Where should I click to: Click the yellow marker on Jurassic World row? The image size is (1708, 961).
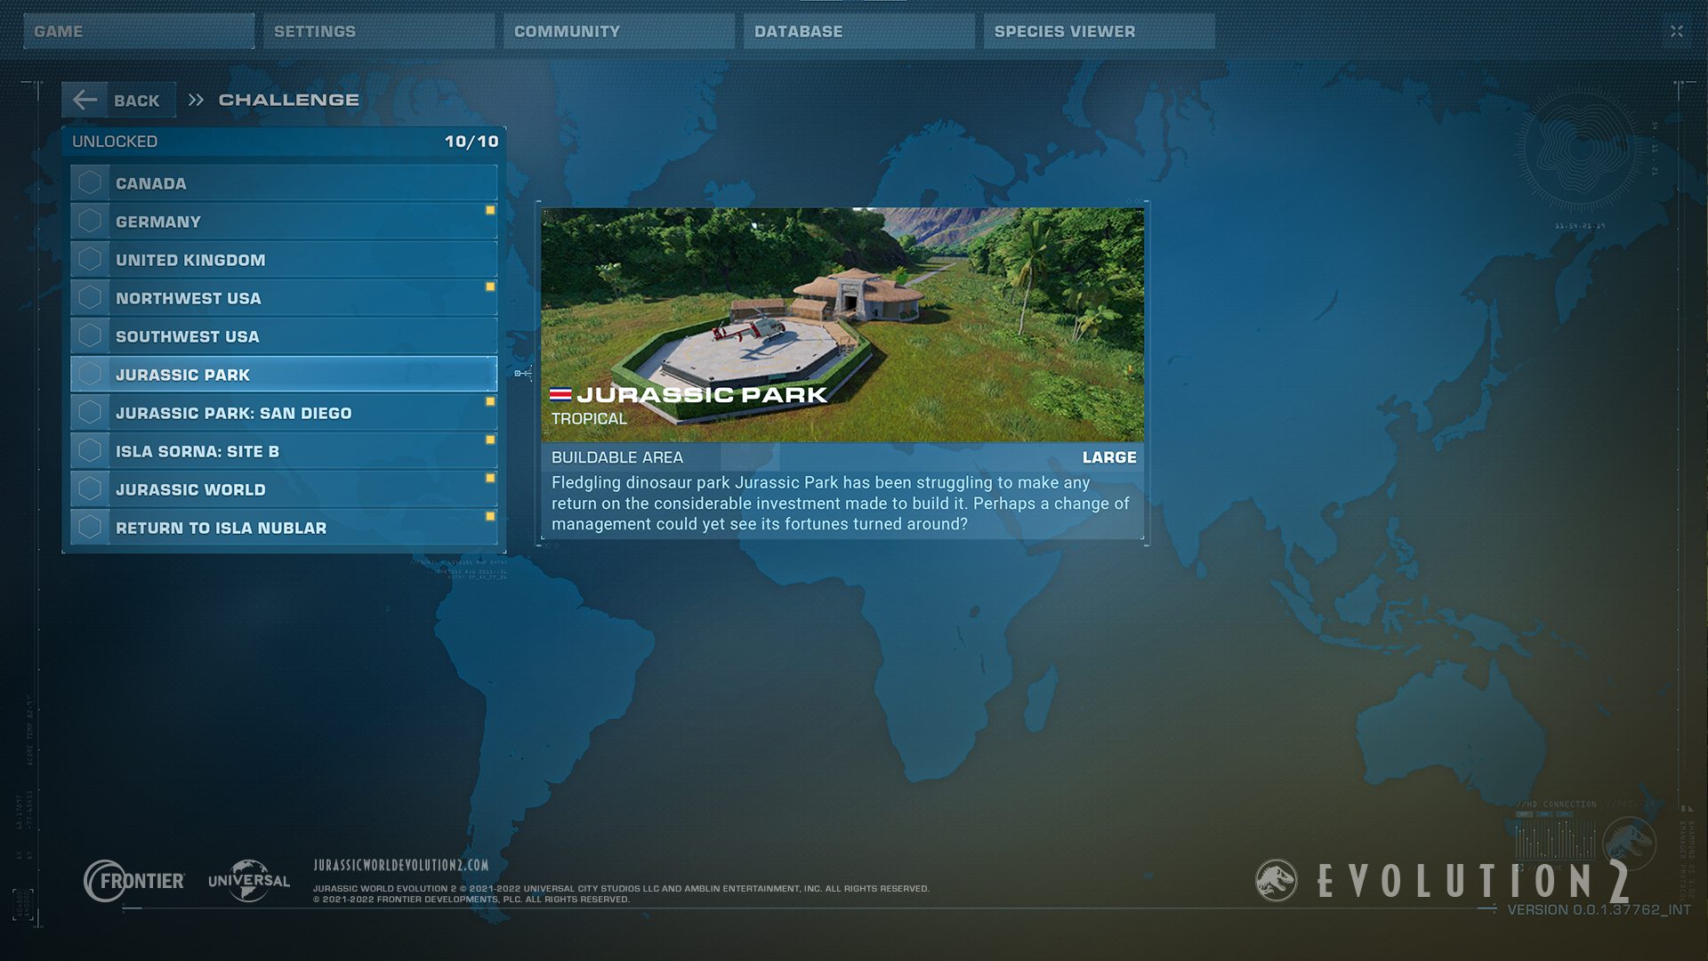(490, 478)
